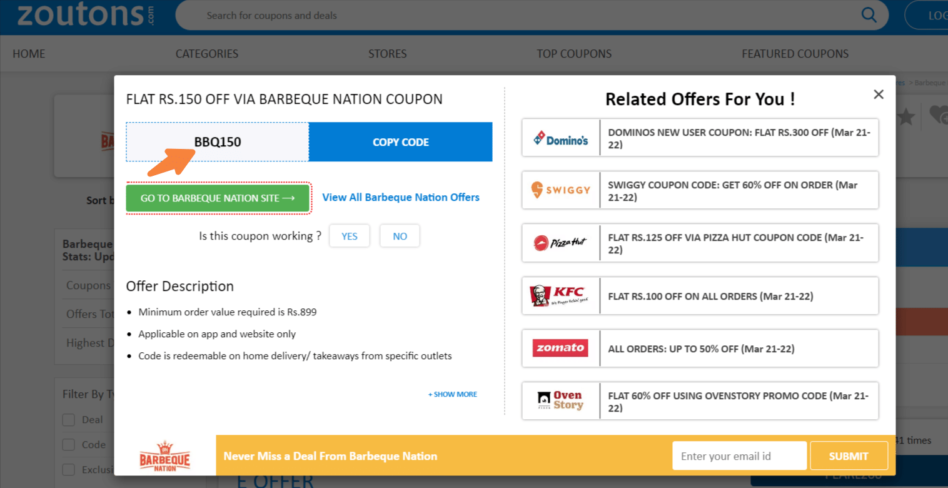Submit the email subscription
The height and width of the screenshot is (488, 948).
pyautogui.click(x=849, y=456)
